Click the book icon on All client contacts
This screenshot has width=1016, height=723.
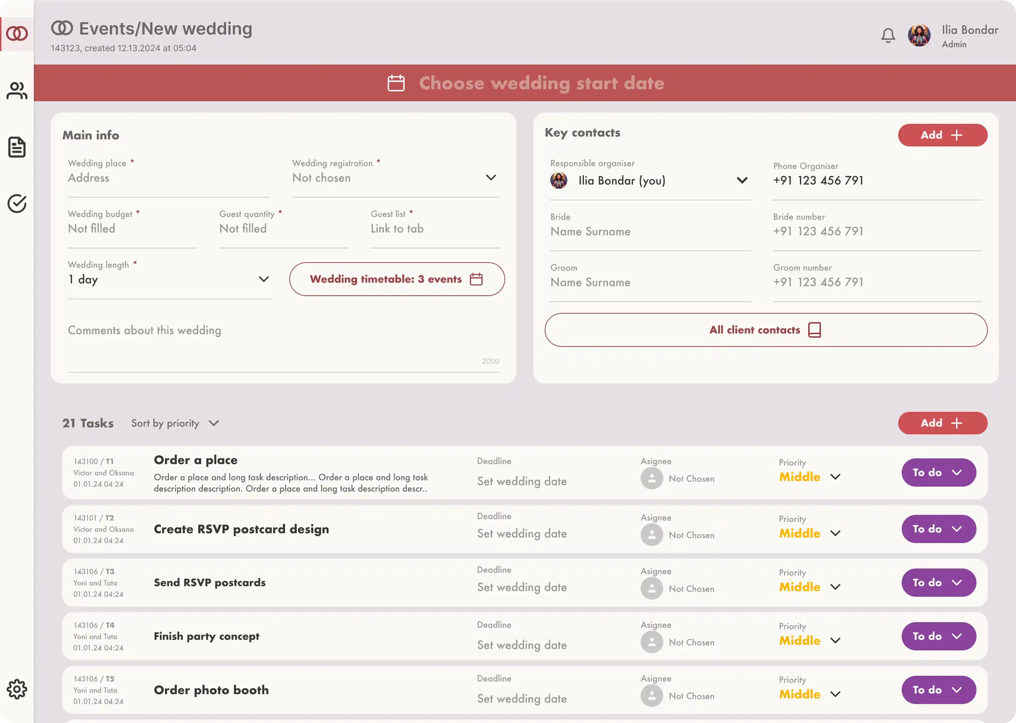815,330
